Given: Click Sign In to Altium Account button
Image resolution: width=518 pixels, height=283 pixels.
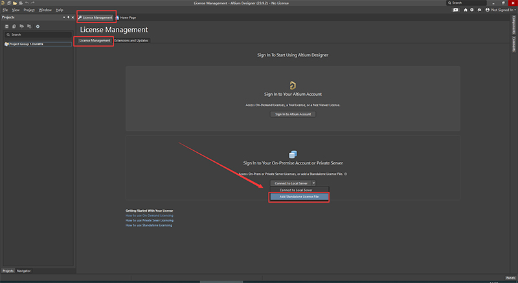Looking at the screenshot, I should pos(293,114).
